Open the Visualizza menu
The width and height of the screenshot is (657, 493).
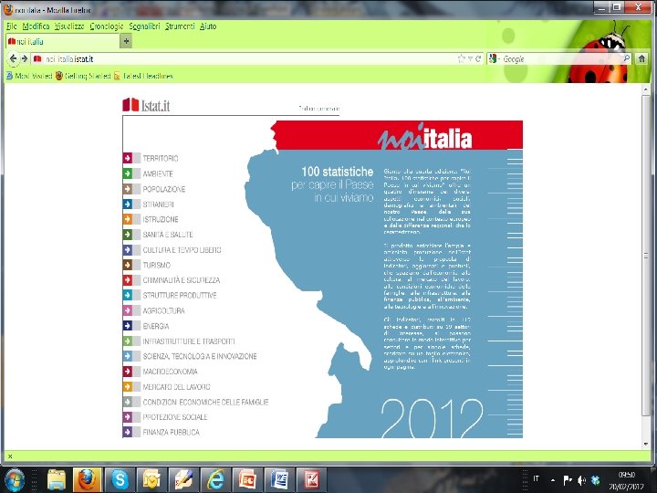point(69,26)
